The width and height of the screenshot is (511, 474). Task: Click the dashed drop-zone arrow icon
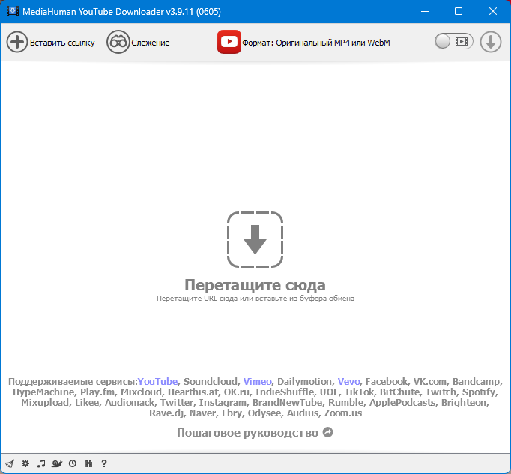point(255,239)
